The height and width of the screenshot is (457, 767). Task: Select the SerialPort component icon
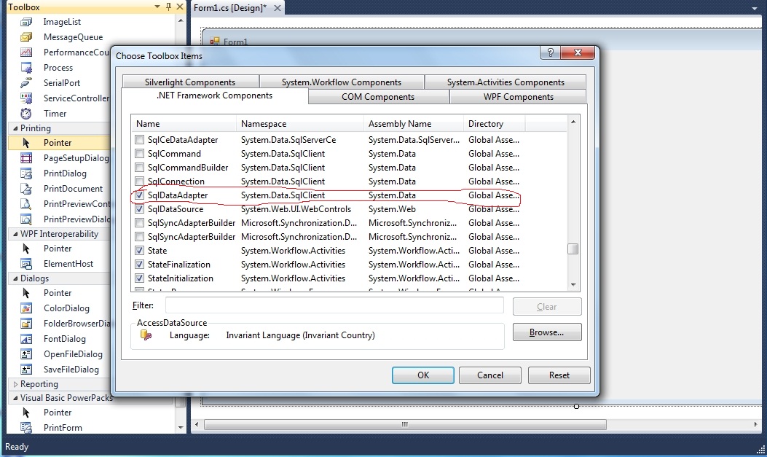(x=24, y=82)
